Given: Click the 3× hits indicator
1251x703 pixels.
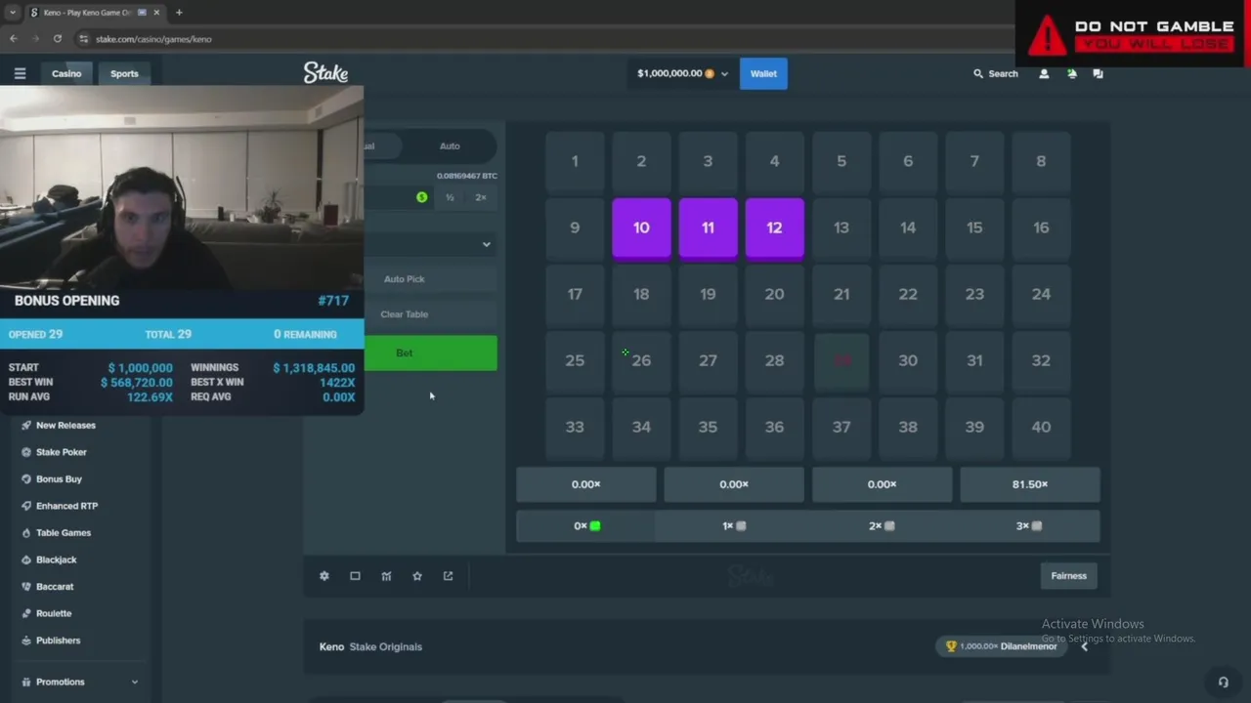Looking at the screenshot, I should [x=1028, y=525].
